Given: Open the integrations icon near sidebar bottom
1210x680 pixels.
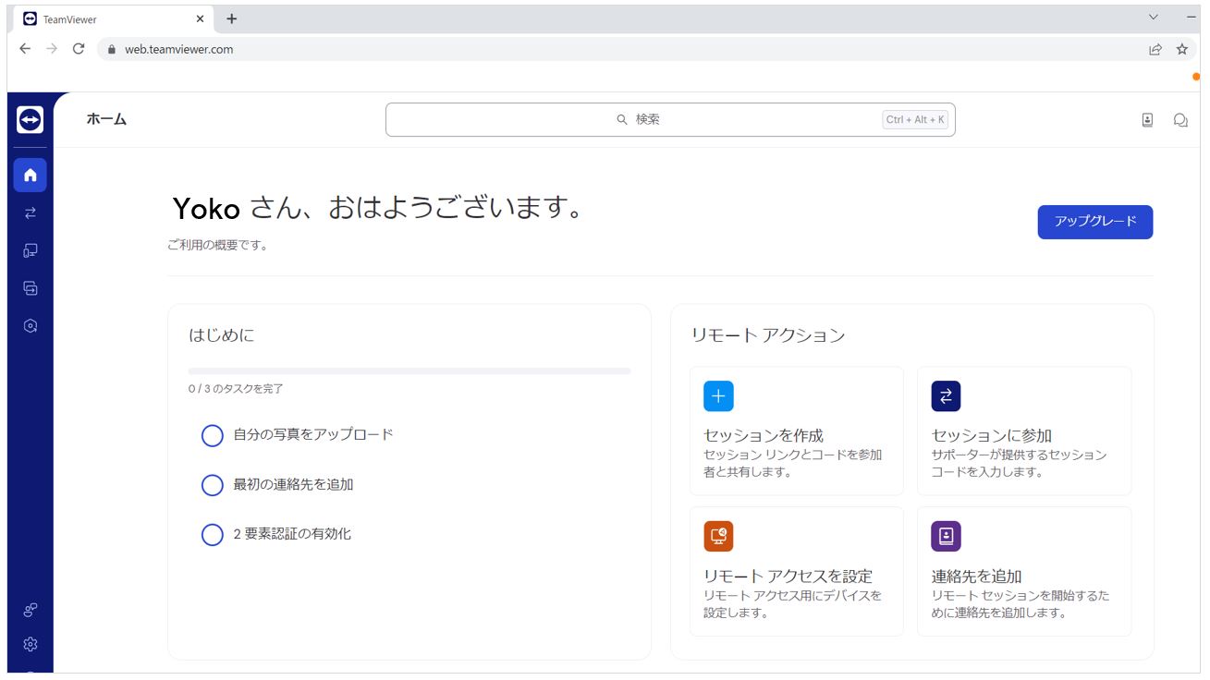Looking at the screenshot, I should point(30,608).
